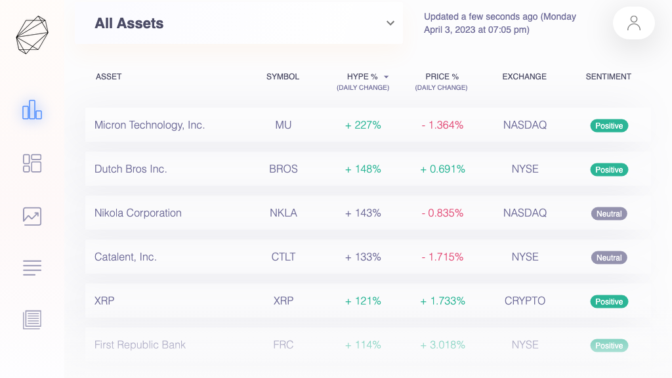Image resolution: width=672 pixels, height=378 pixels.
Task: Open Catalent, Inc. asset details
Action: [125, 257]
